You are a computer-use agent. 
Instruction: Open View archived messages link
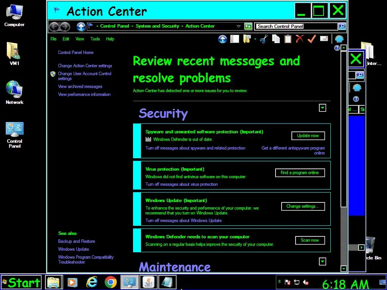click(x=80, y=86)
